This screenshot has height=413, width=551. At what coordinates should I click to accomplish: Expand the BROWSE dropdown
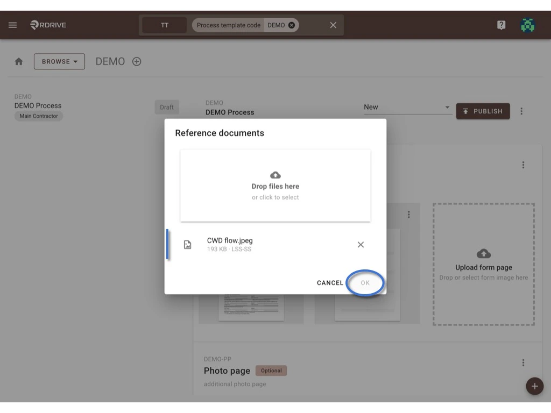click(59, 61)
